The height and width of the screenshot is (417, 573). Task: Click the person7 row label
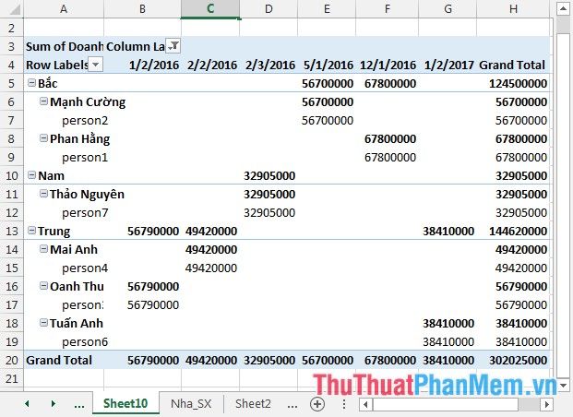coord(85,212)
